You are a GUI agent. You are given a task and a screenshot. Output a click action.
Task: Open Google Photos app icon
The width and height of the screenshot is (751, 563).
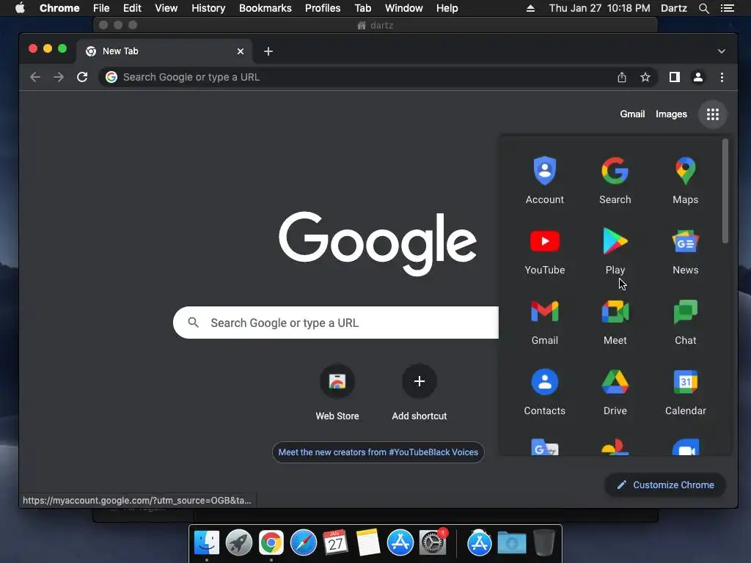pyautogui.click(x=615, y=447)
